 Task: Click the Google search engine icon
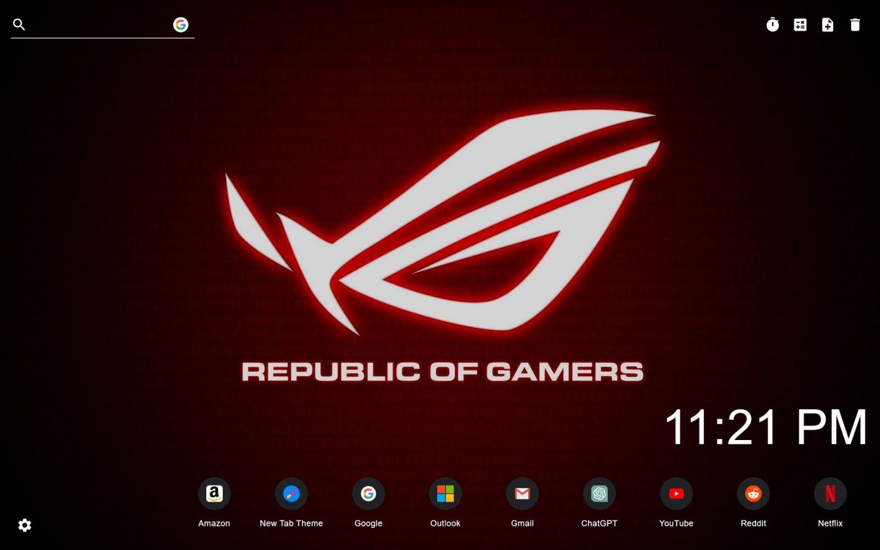[181, 25]
